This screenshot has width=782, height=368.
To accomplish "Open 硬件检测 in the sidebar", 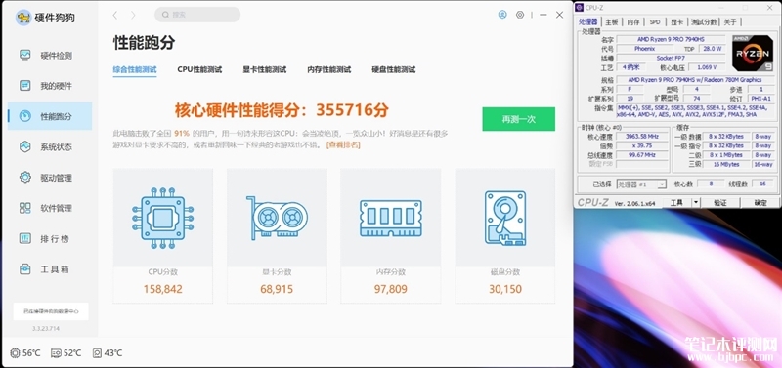I will click(x=50, y=56).
